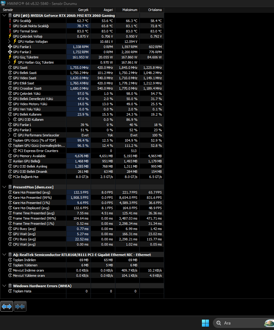Select the GPU Video Motoru Yükü row
Viewport: 274px width, 330px height.
pos(82,104)
